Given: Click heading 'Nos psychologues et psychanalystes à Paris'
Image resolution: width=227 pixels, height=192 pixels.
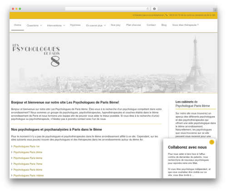Looking at the screenshot, I should (x=56, y=129).
